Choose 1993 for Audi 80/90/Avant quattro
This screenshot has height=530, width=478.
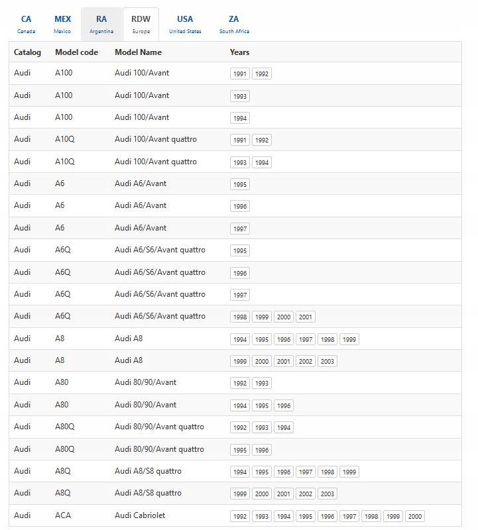pos(262,428)
